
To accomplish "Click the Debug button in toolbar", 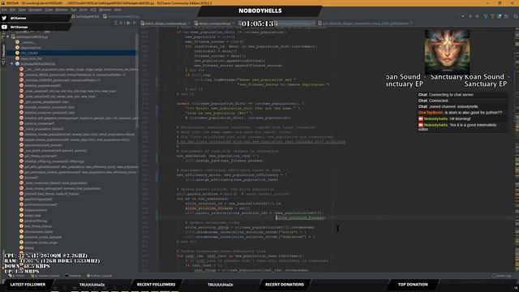I will (478, 16).
